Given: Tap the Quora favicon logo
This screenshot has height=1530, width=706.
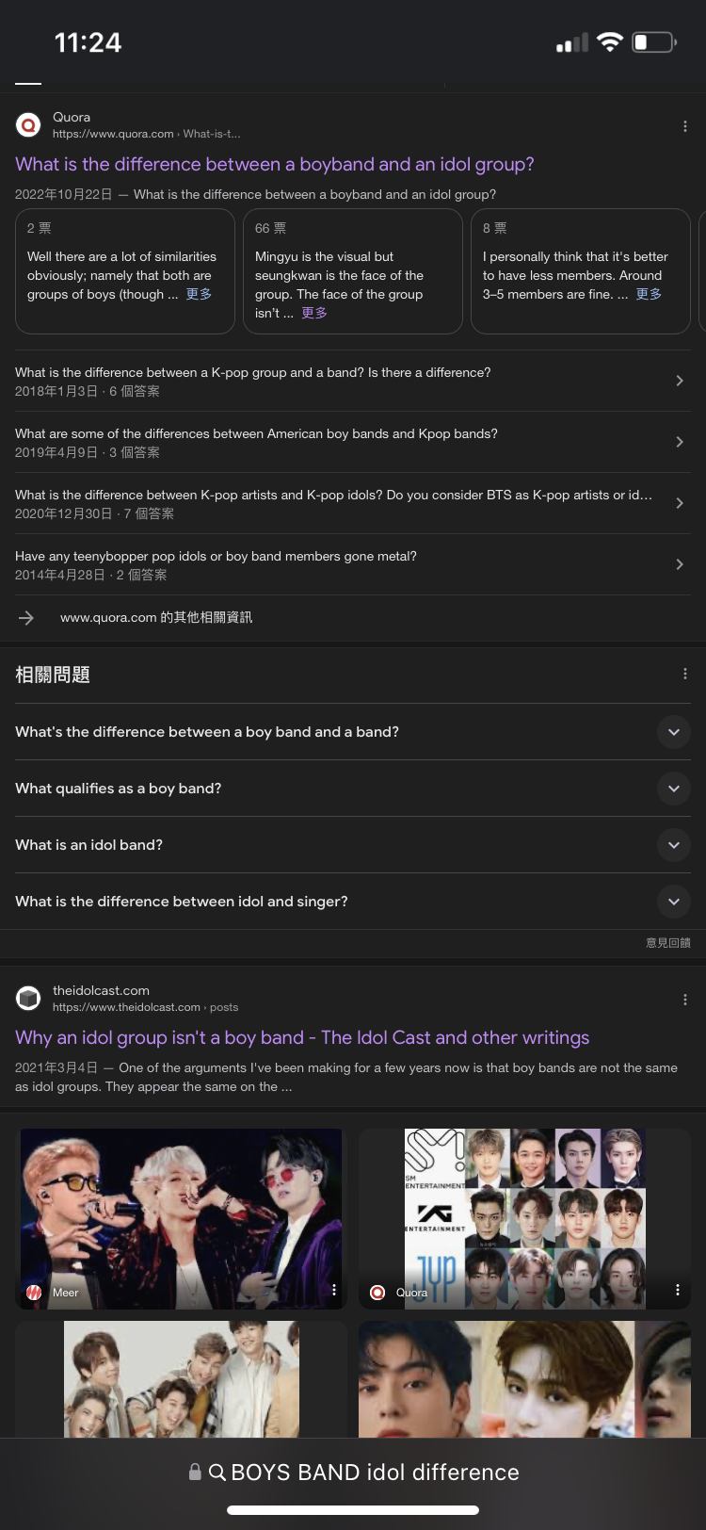Looking at the screenshot, I should pos(29,124).
